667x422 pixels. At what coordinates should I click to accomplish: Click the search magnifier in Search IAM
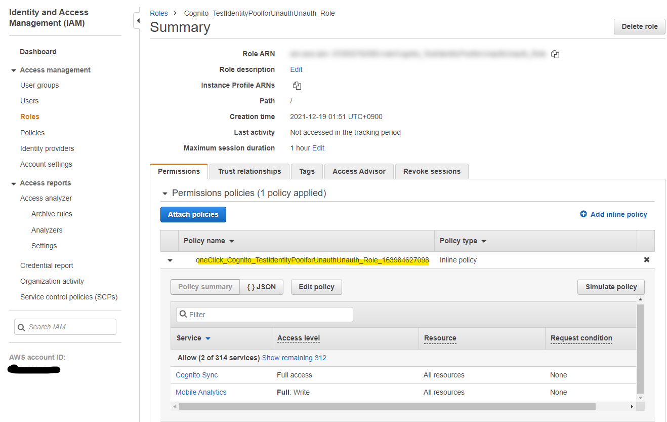(x=21, y=327)
